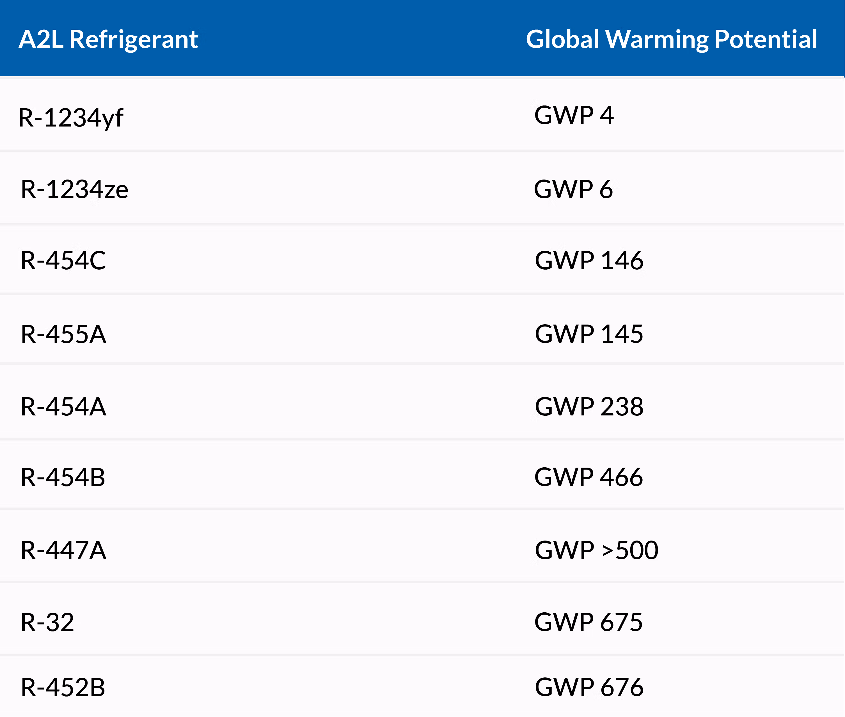The width and height of the screenshot is (845, 717).
Task: Select the R-454C refrigerant name
Action: click(x=63, y=261)
